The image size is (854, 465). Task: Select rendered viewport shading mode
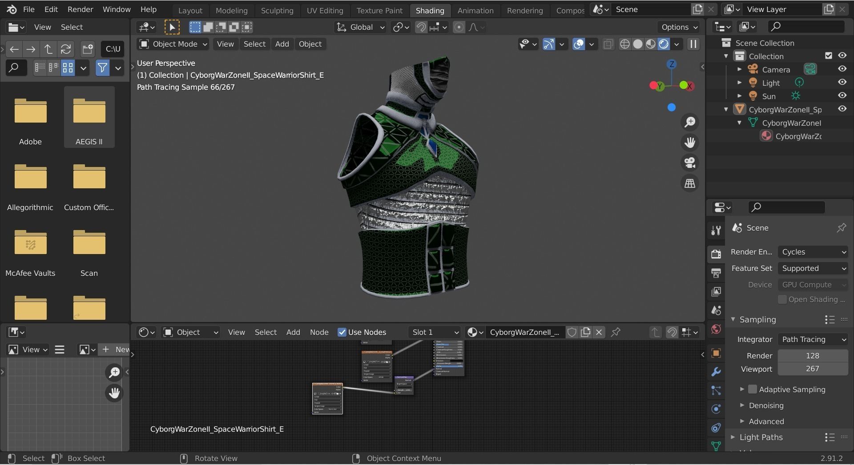click(664, 44)
